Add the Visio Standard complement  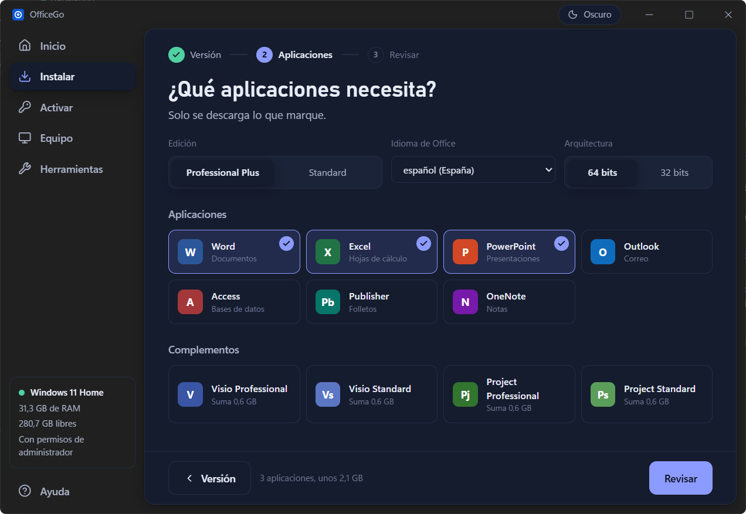point(371,394)
